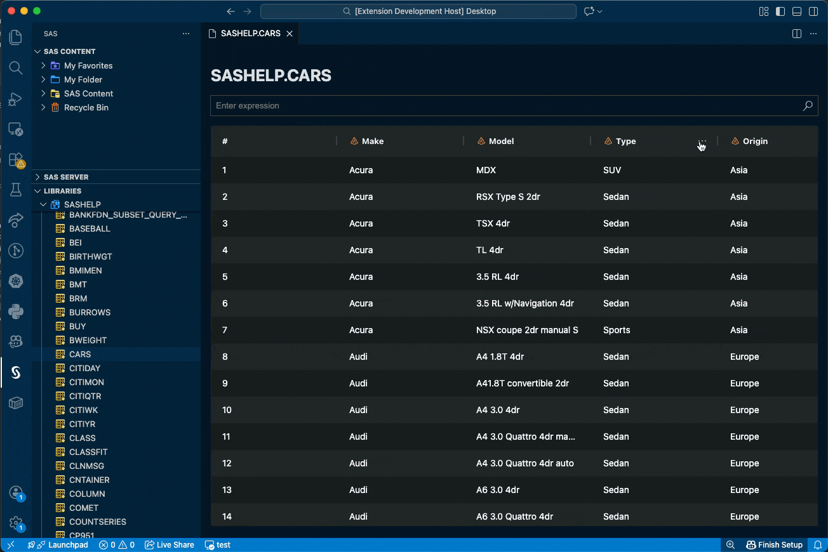Open the Type column options menu
The width and height of the screenshot is (828, 552).
(x=702, y=141)
